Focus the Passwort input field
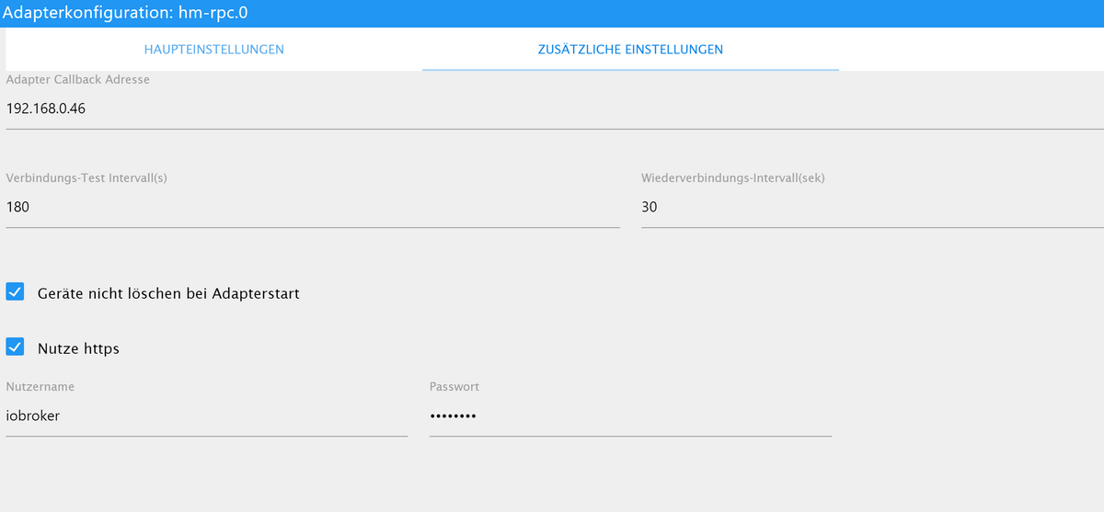 pyautogui.click(x=630, y=416)
